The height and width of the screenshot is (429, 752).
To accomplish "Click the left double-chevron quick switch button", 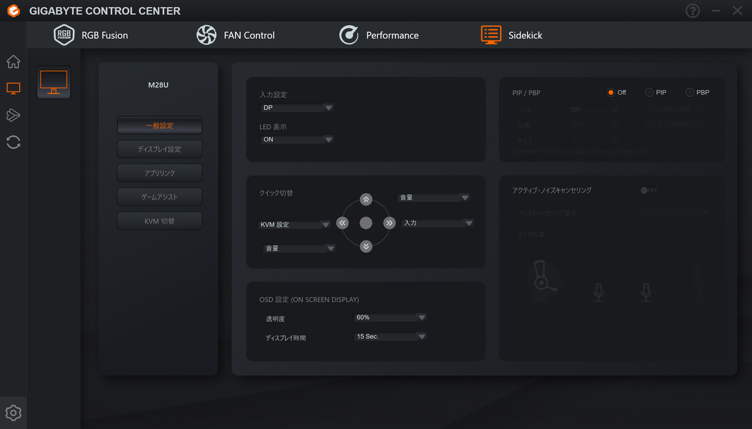I will coord(342,223).
